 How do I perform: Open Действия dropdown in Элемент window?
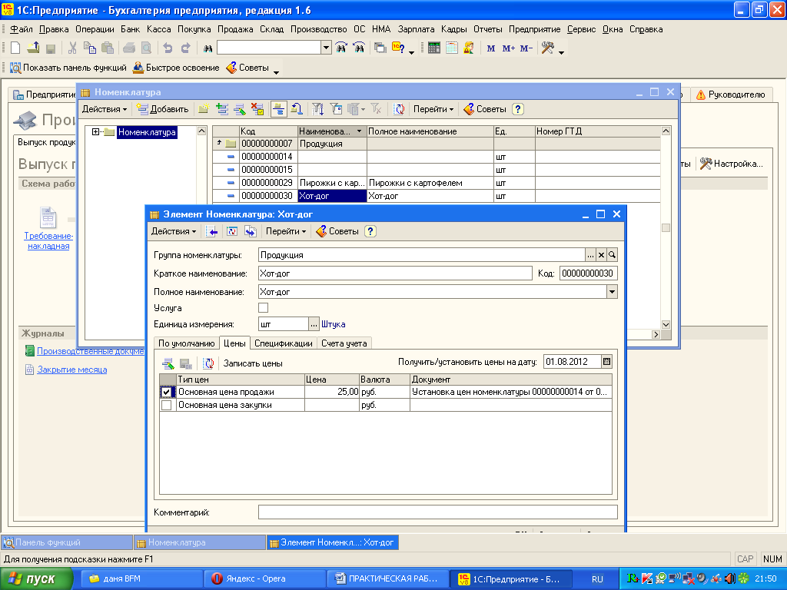tap(174, 231)
